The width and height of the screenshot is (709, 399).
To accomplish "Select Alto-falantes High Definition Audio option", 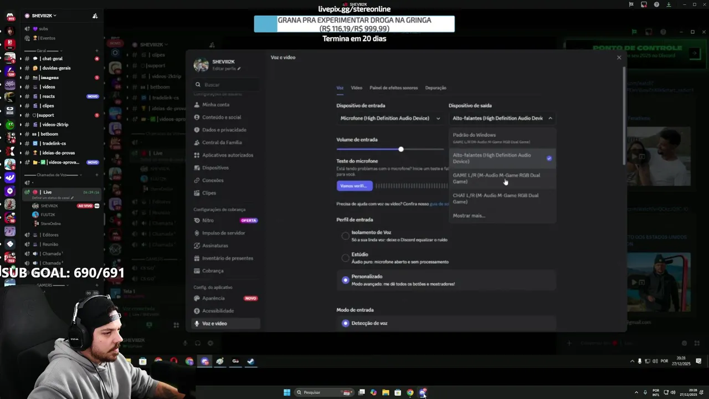I will pyautogui.click(x=502, y=158).
